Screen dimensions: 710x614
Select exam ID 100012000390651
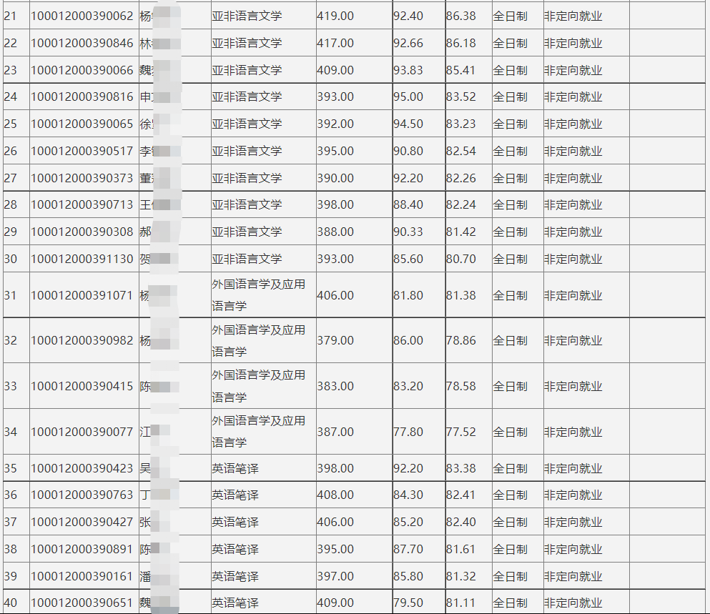click(82, 603)
